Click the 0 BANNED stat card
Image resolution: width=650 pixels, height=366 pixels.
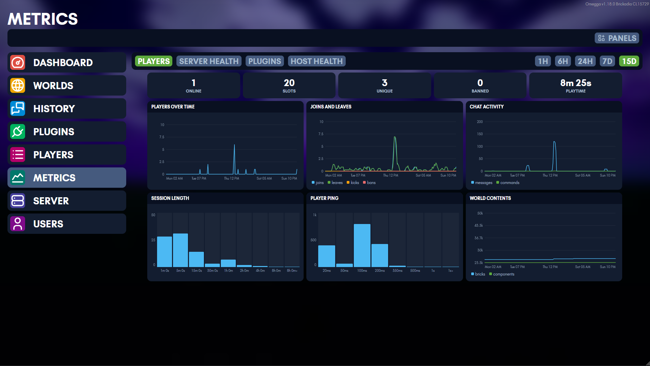click(480, 85)
